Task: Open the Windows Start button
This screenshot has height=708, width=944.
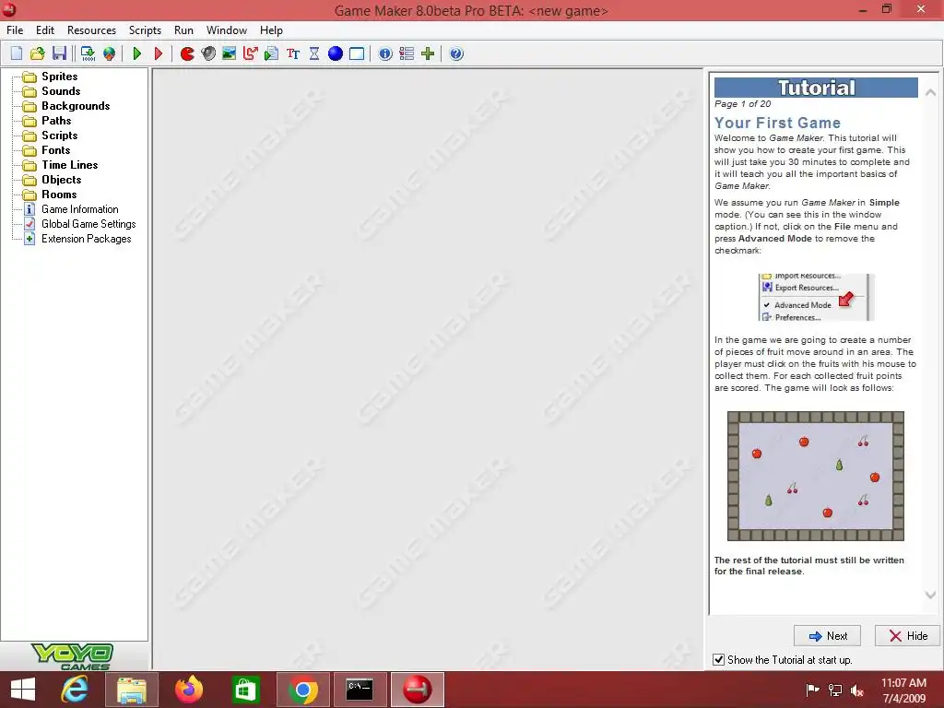Action: click(23, 690)
